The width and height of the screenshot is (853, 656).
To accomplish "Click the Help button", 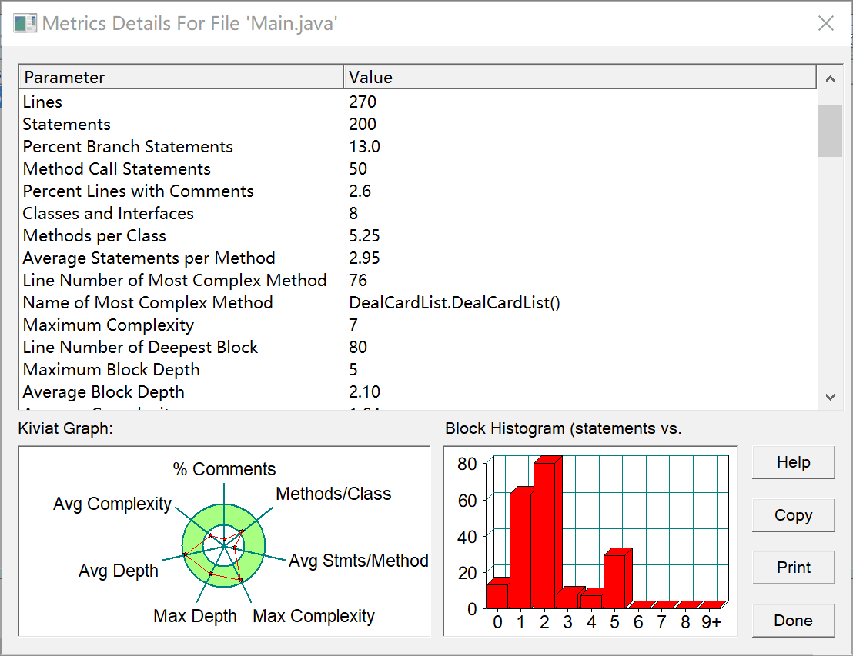I will click(793, 462).
